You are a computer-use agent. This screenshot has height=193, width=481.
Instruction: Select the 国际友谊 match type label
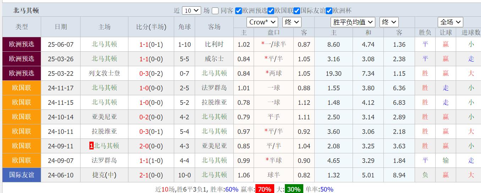(x=22, y=175)
